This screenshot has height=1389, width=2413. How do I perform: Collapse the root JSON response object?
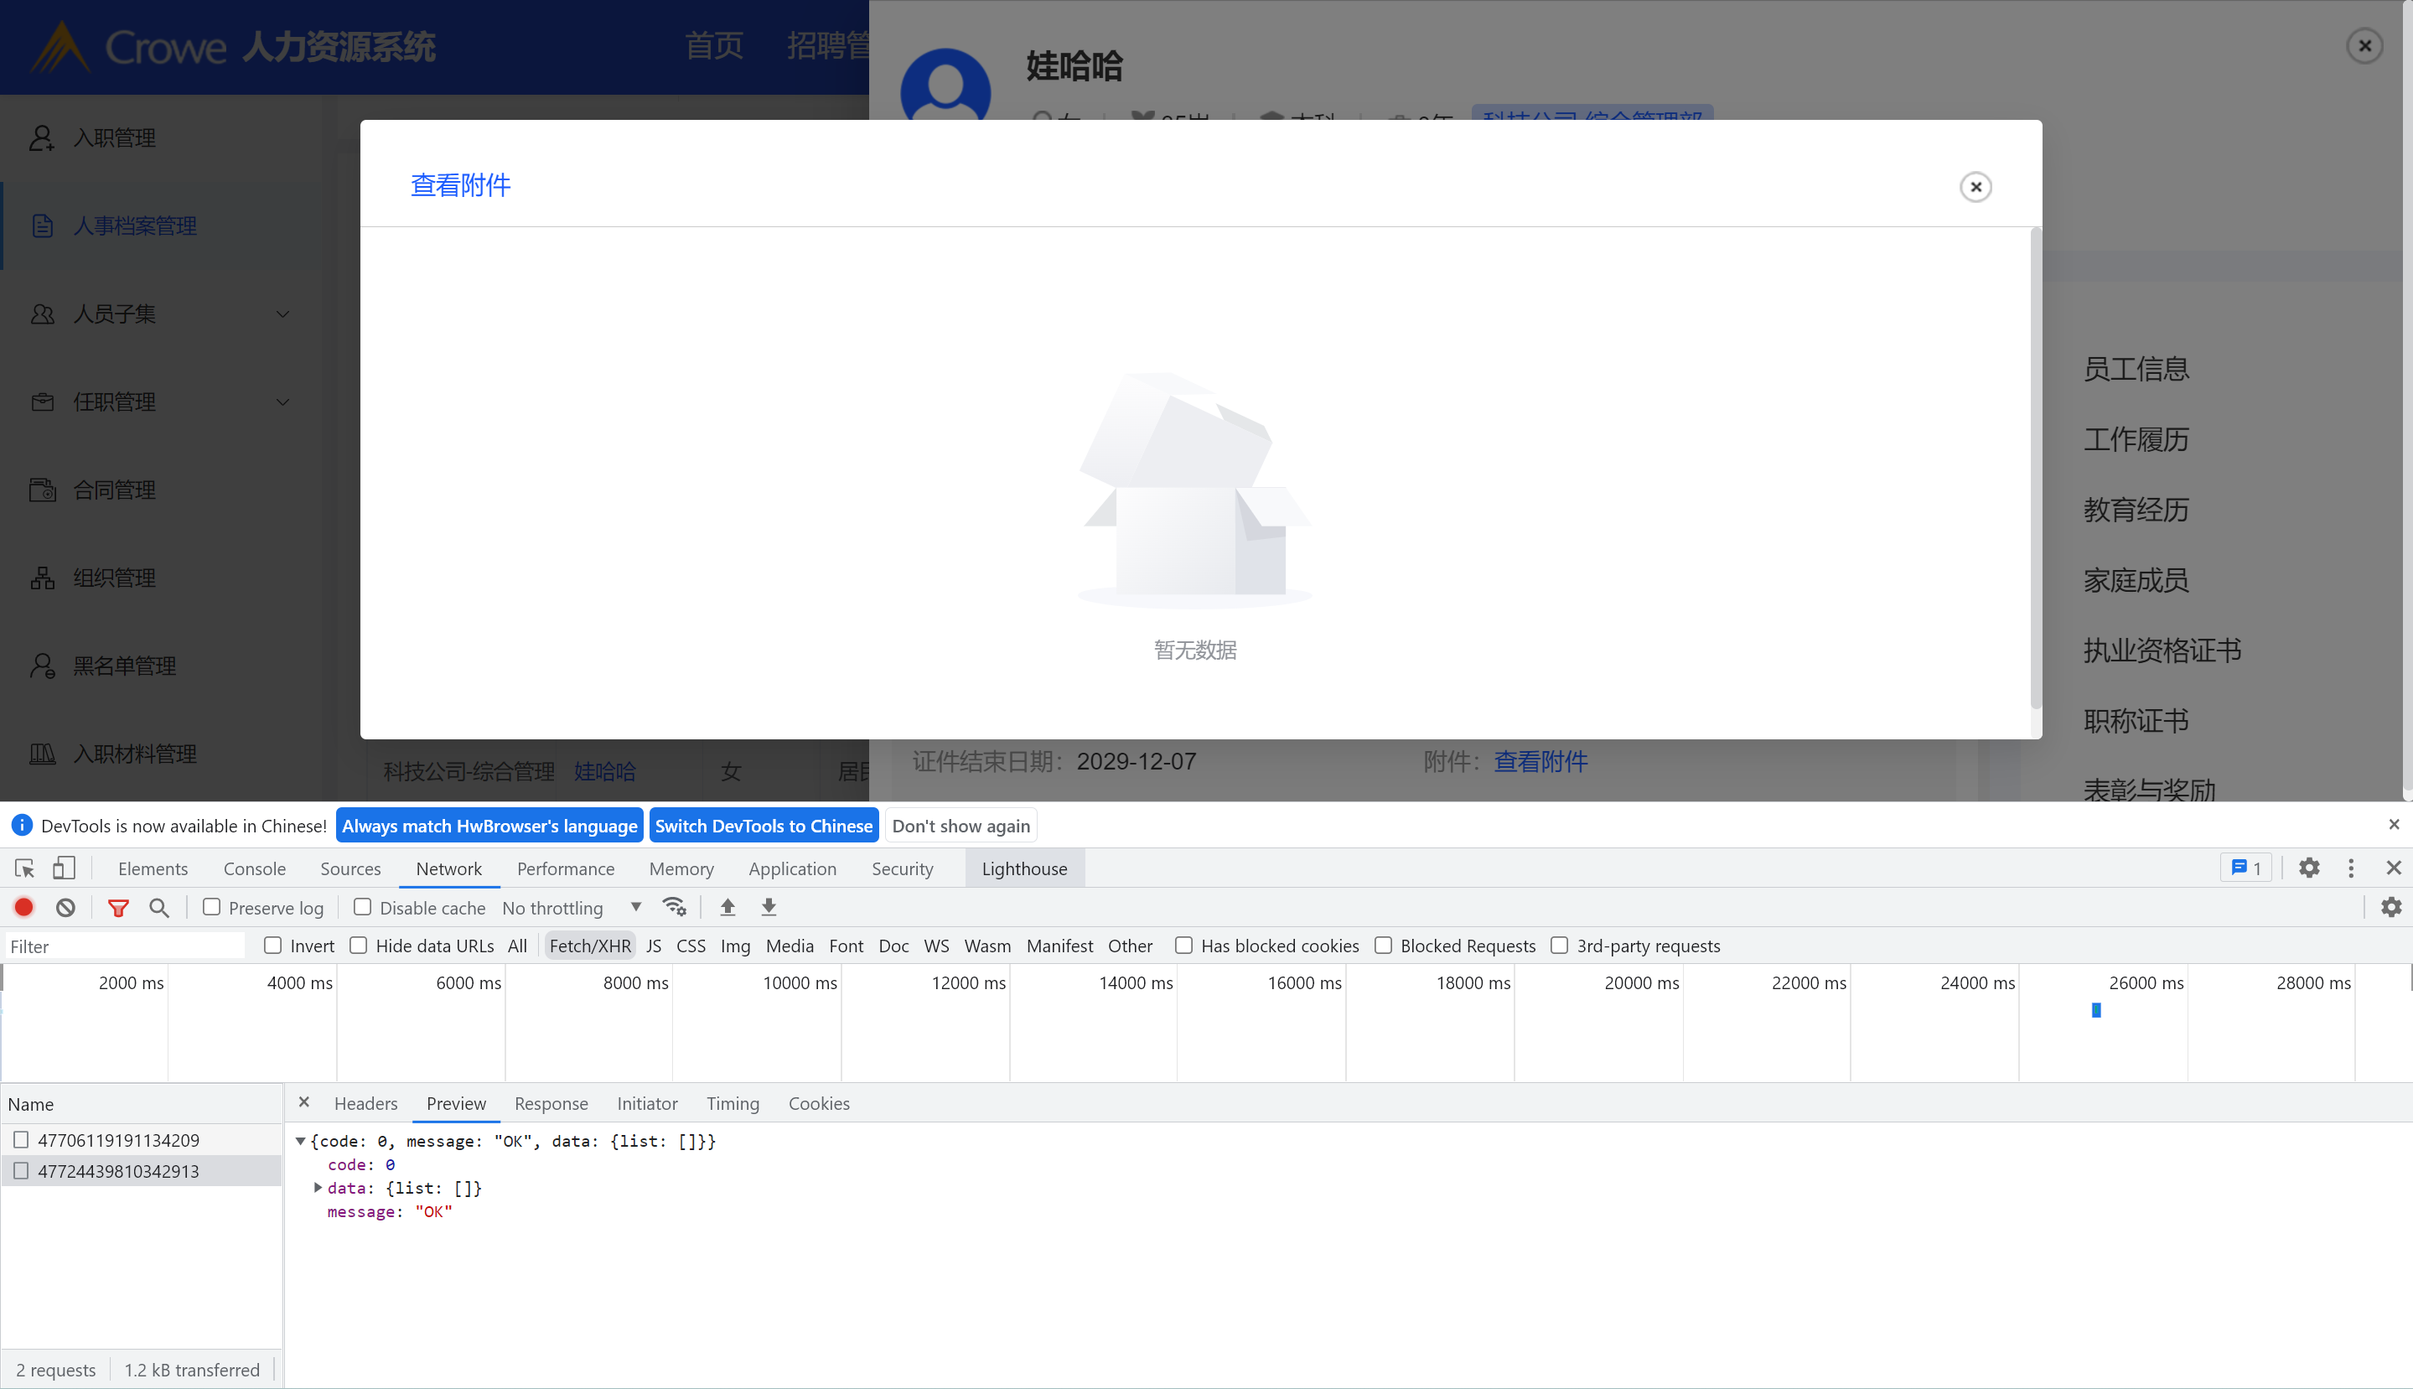click(x=300, y=1141)
